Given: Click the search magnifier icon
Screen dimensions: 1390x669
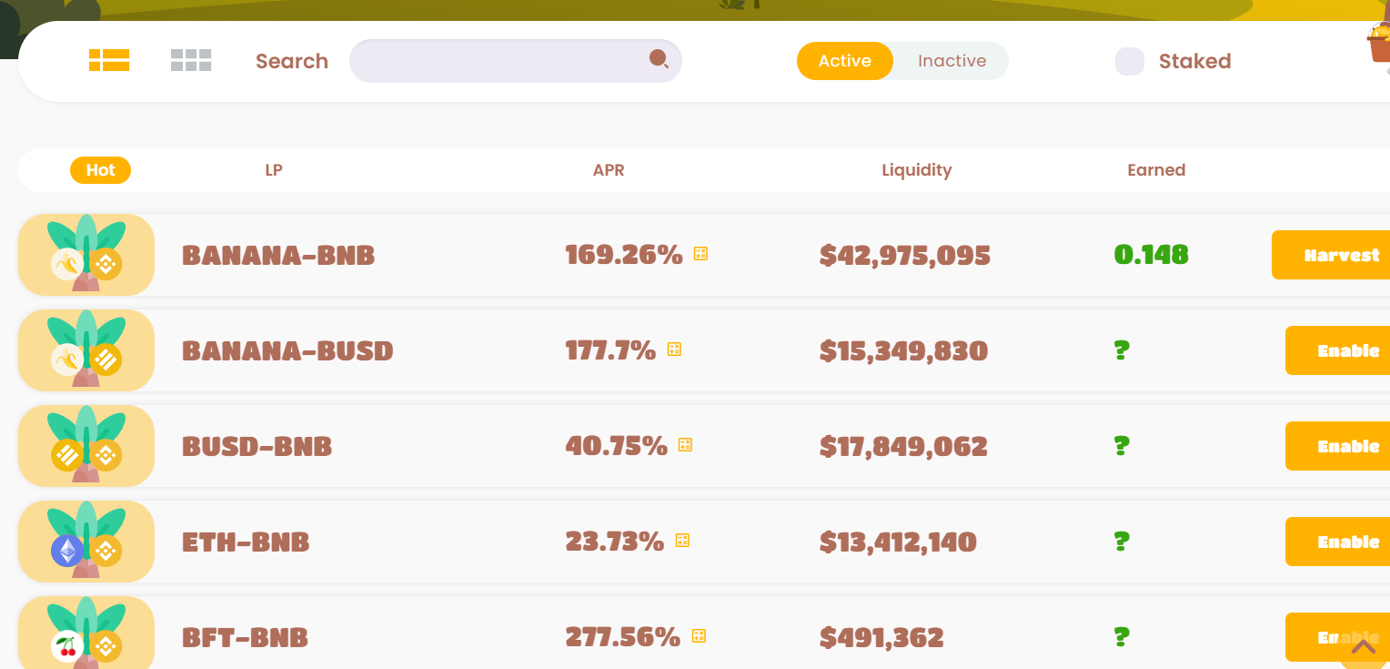Looking at the screenshot, I should pos(659,60).
